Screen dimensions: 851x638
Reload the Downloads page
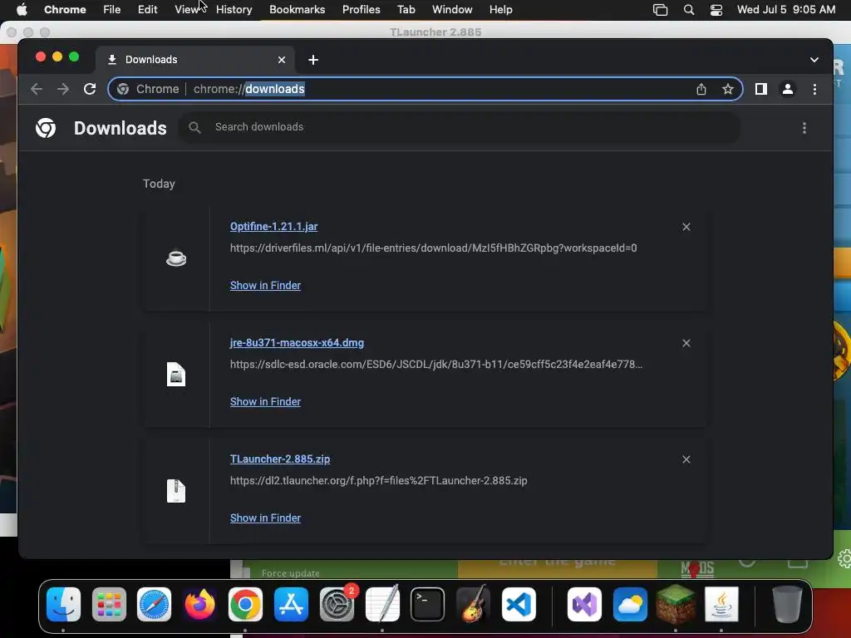[90, 89]
